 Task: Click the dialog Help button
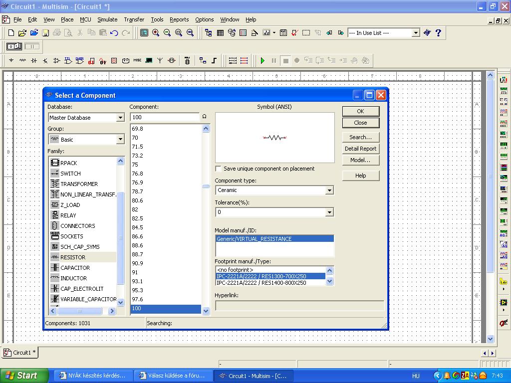click(361, 176)
